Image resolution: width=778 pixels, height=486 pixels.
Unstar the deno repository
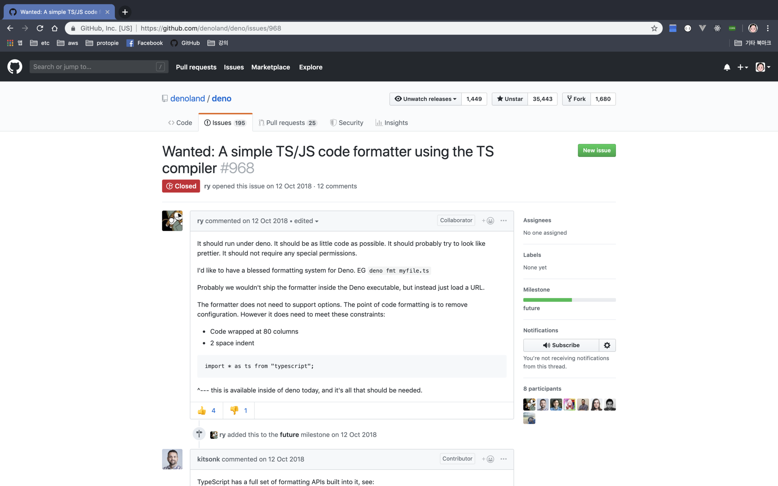tap(510, 99)
